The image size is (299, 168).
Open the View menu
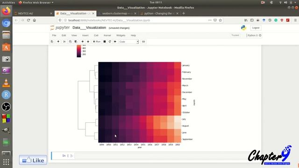coord(74,35)
